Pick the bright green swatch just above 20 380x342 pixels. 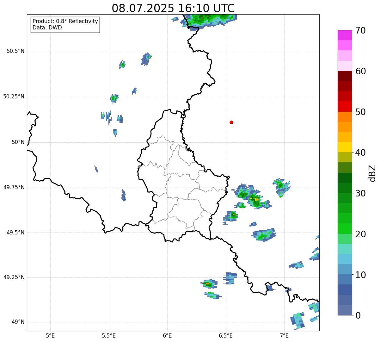(x=345, y=229)
